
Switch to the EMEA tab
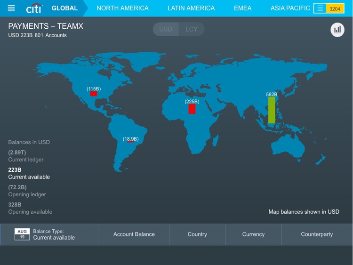coord(242,8)
